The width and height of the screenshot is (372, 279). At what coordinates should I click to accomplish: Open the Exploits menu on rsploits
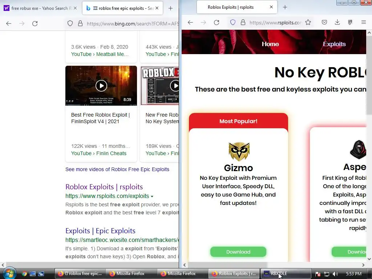pyautogui.click(x=334, y=44)
